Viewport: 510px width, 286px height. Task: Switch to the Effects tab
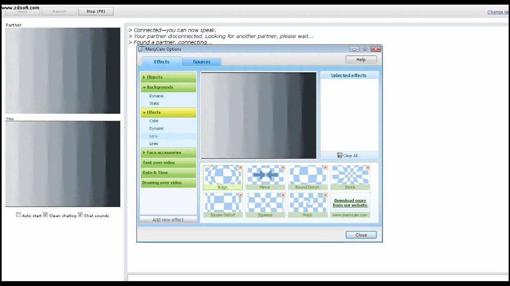(x=162, y=62)
